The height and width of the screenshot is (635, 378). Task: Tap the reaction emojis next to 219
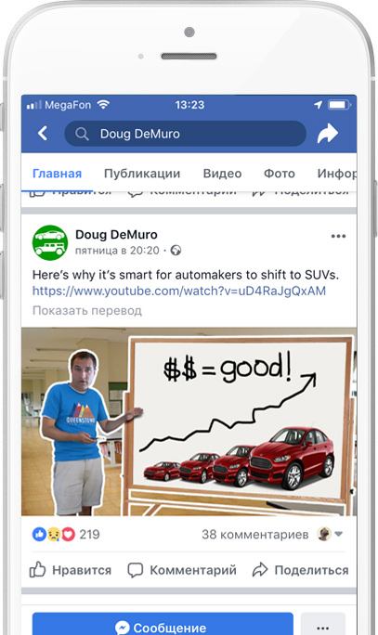click(54, 535)
